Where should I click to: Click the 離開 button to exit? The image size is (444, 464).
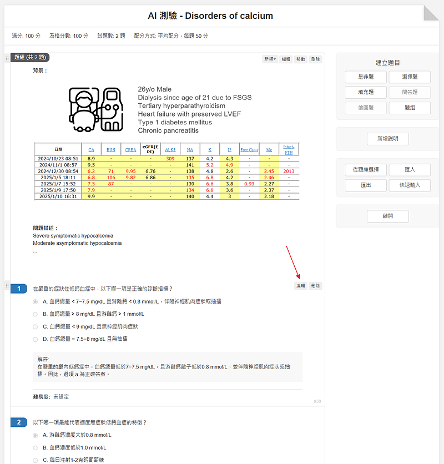tap(387, 216)
